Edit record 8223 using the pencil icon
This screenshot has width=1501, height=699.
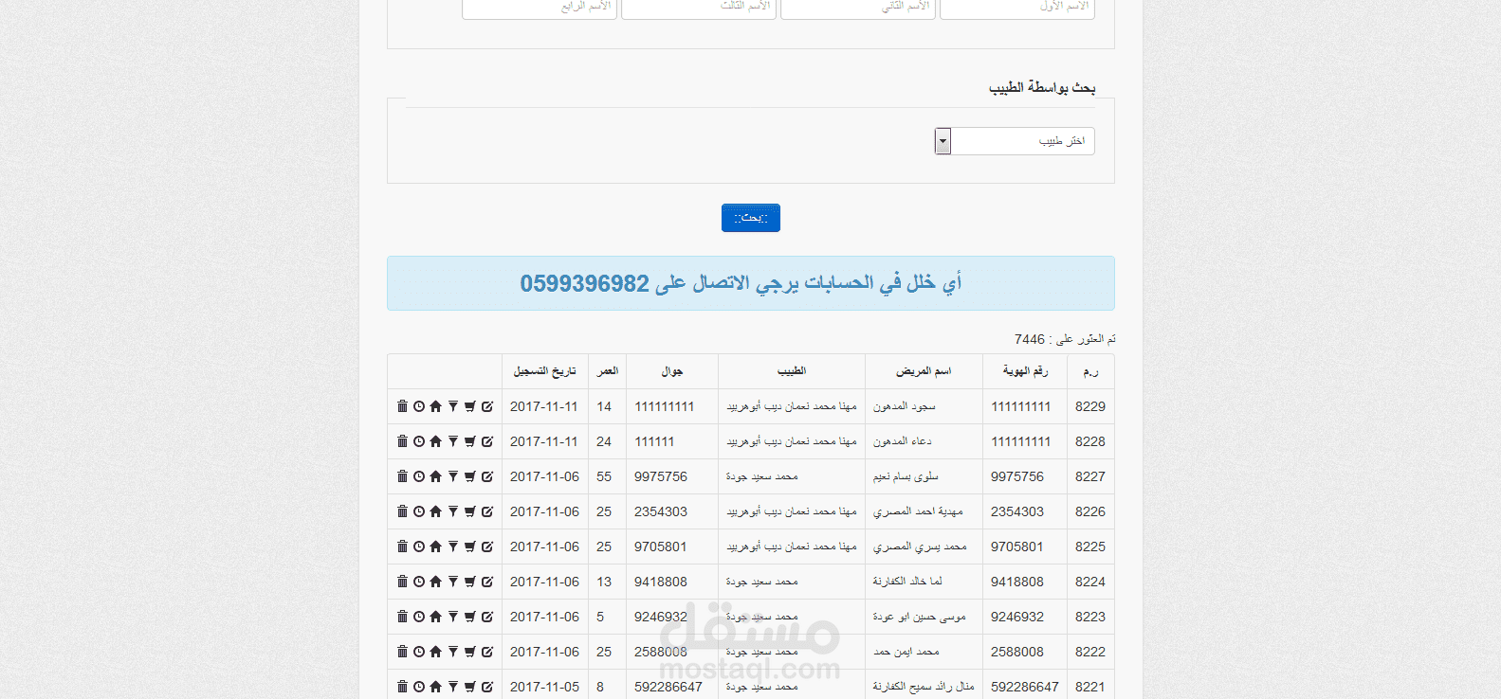coord(487,617)
